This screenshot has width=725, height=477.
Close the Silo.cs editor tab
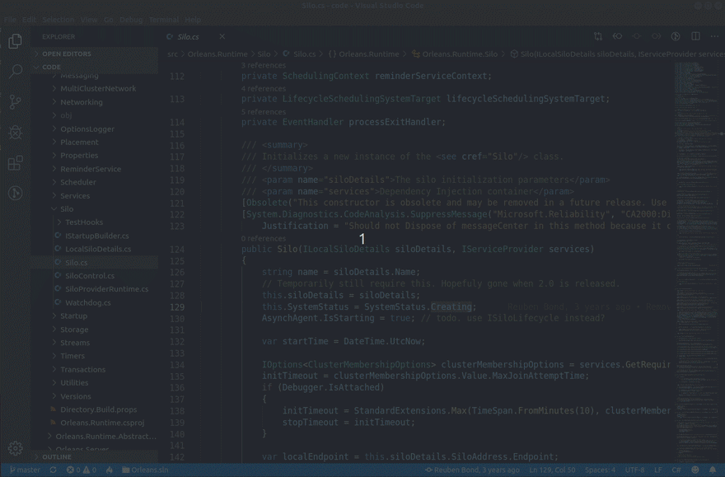pyautogui.click(x=222, y=36)
